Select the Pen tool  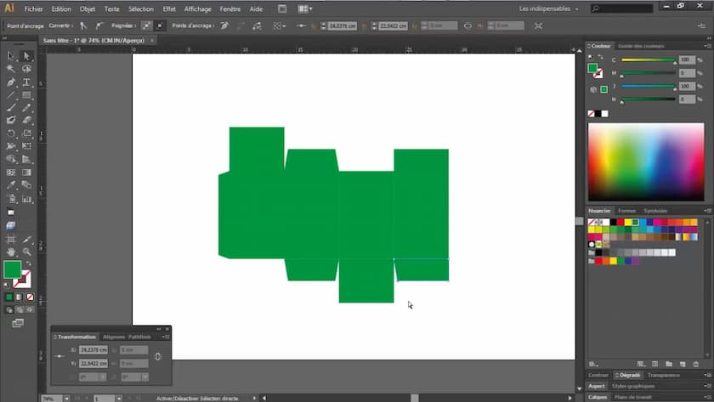click(11, 82)
